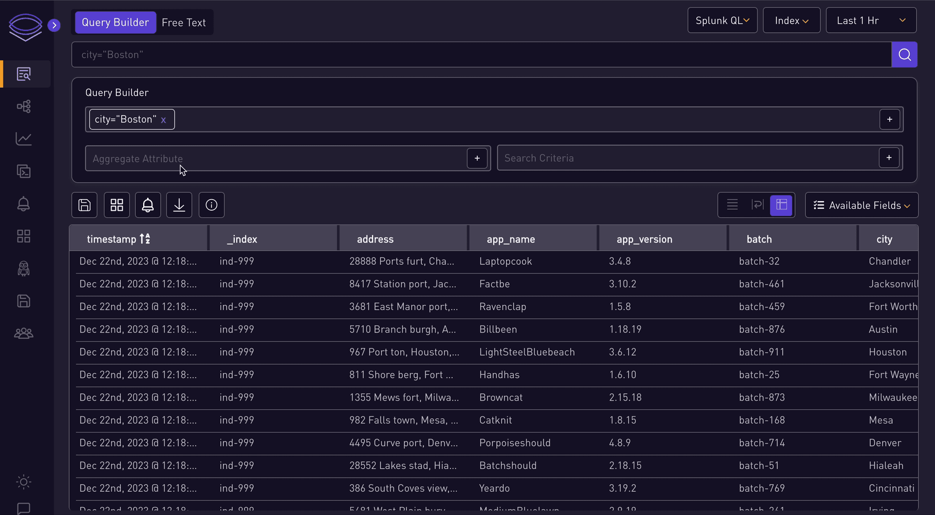The height and width of the screenshot is (515, 935).
Task: Select the terminal console icon in the sidebar
Action: tap(24, 171)
